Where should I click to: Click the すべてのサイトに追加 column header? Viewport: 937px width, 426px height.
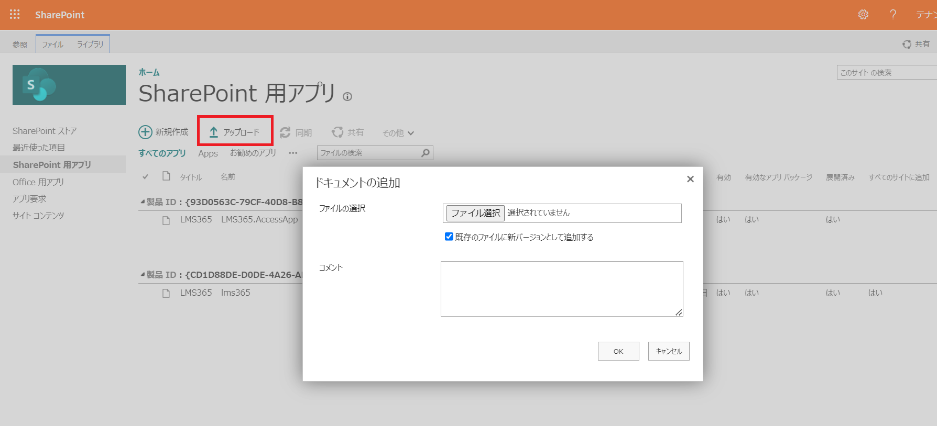(899, 177)
